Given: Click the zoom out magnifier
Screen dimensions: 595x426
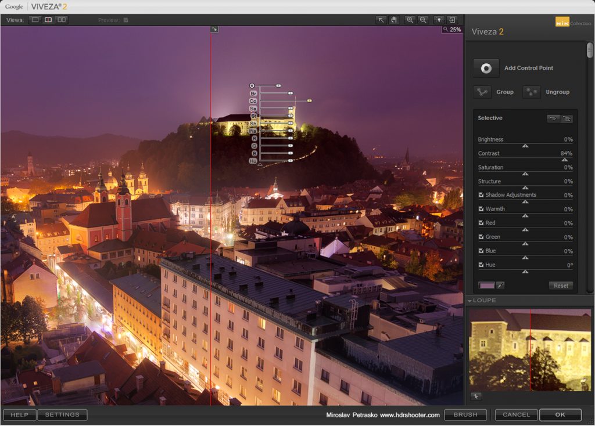Looking at the screenshot, I should (424, 20).
